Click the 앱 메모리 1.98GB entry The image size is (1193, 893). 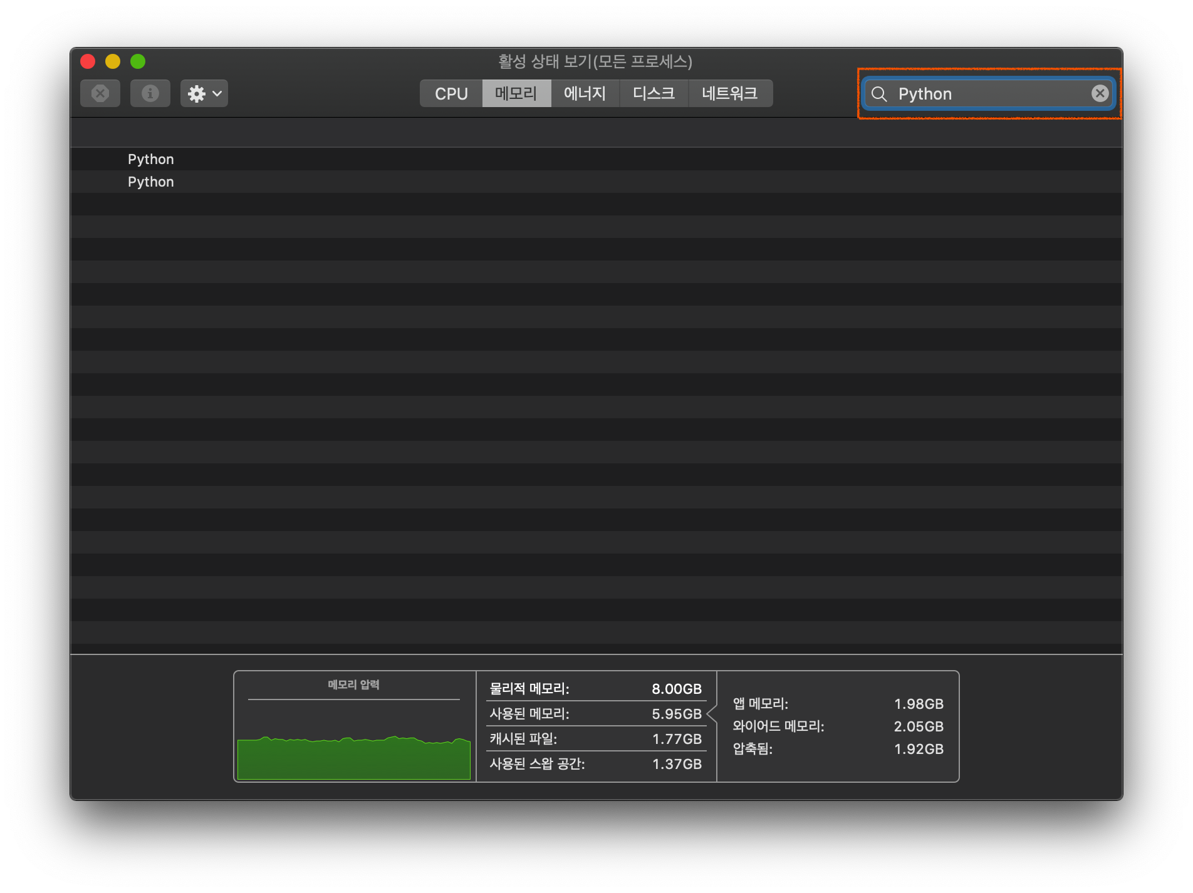(x=838, y=704)
